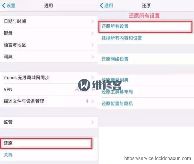This screenshot has width=194, height=164.
Task: Tap the back arrow to 设置
Action: [x=8, y=5]
